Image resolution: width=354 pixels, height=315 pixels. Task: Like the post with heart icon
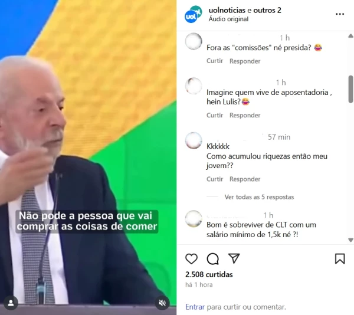click(191, 258)
